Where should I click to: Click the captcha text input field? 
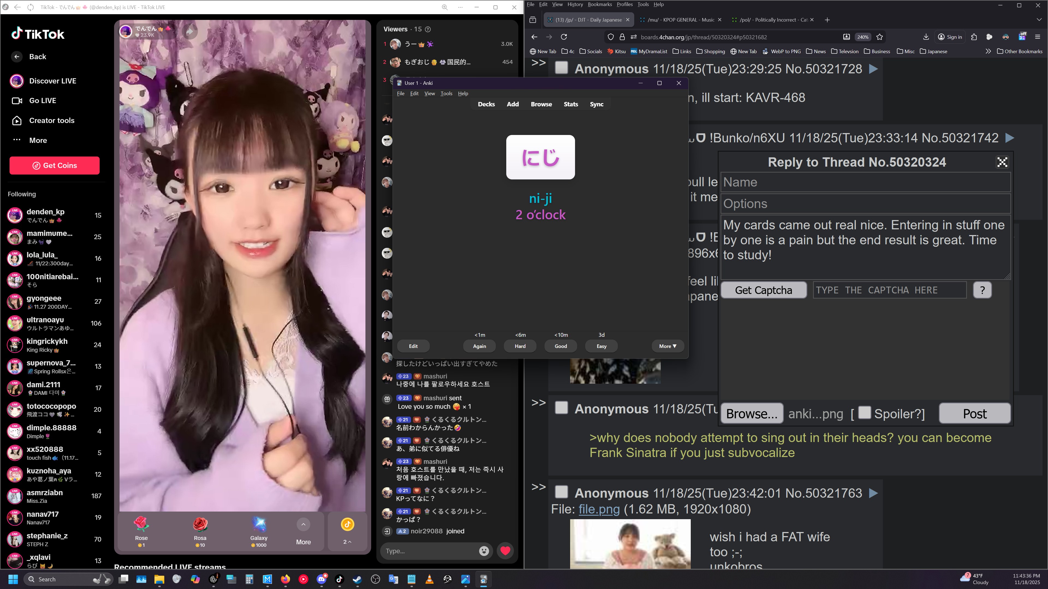pos(889,290)
